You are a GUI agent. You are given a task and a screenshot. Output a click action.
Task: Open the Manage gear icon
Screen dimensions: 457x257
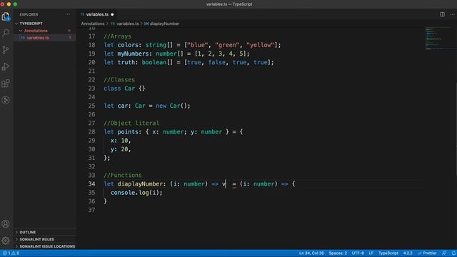(6, 241)
